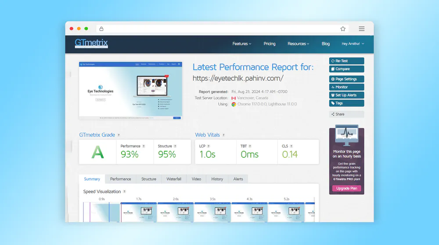Screen dimensions: 439x245
Task: Open the Waterfall tab
Action: point(174,179)
